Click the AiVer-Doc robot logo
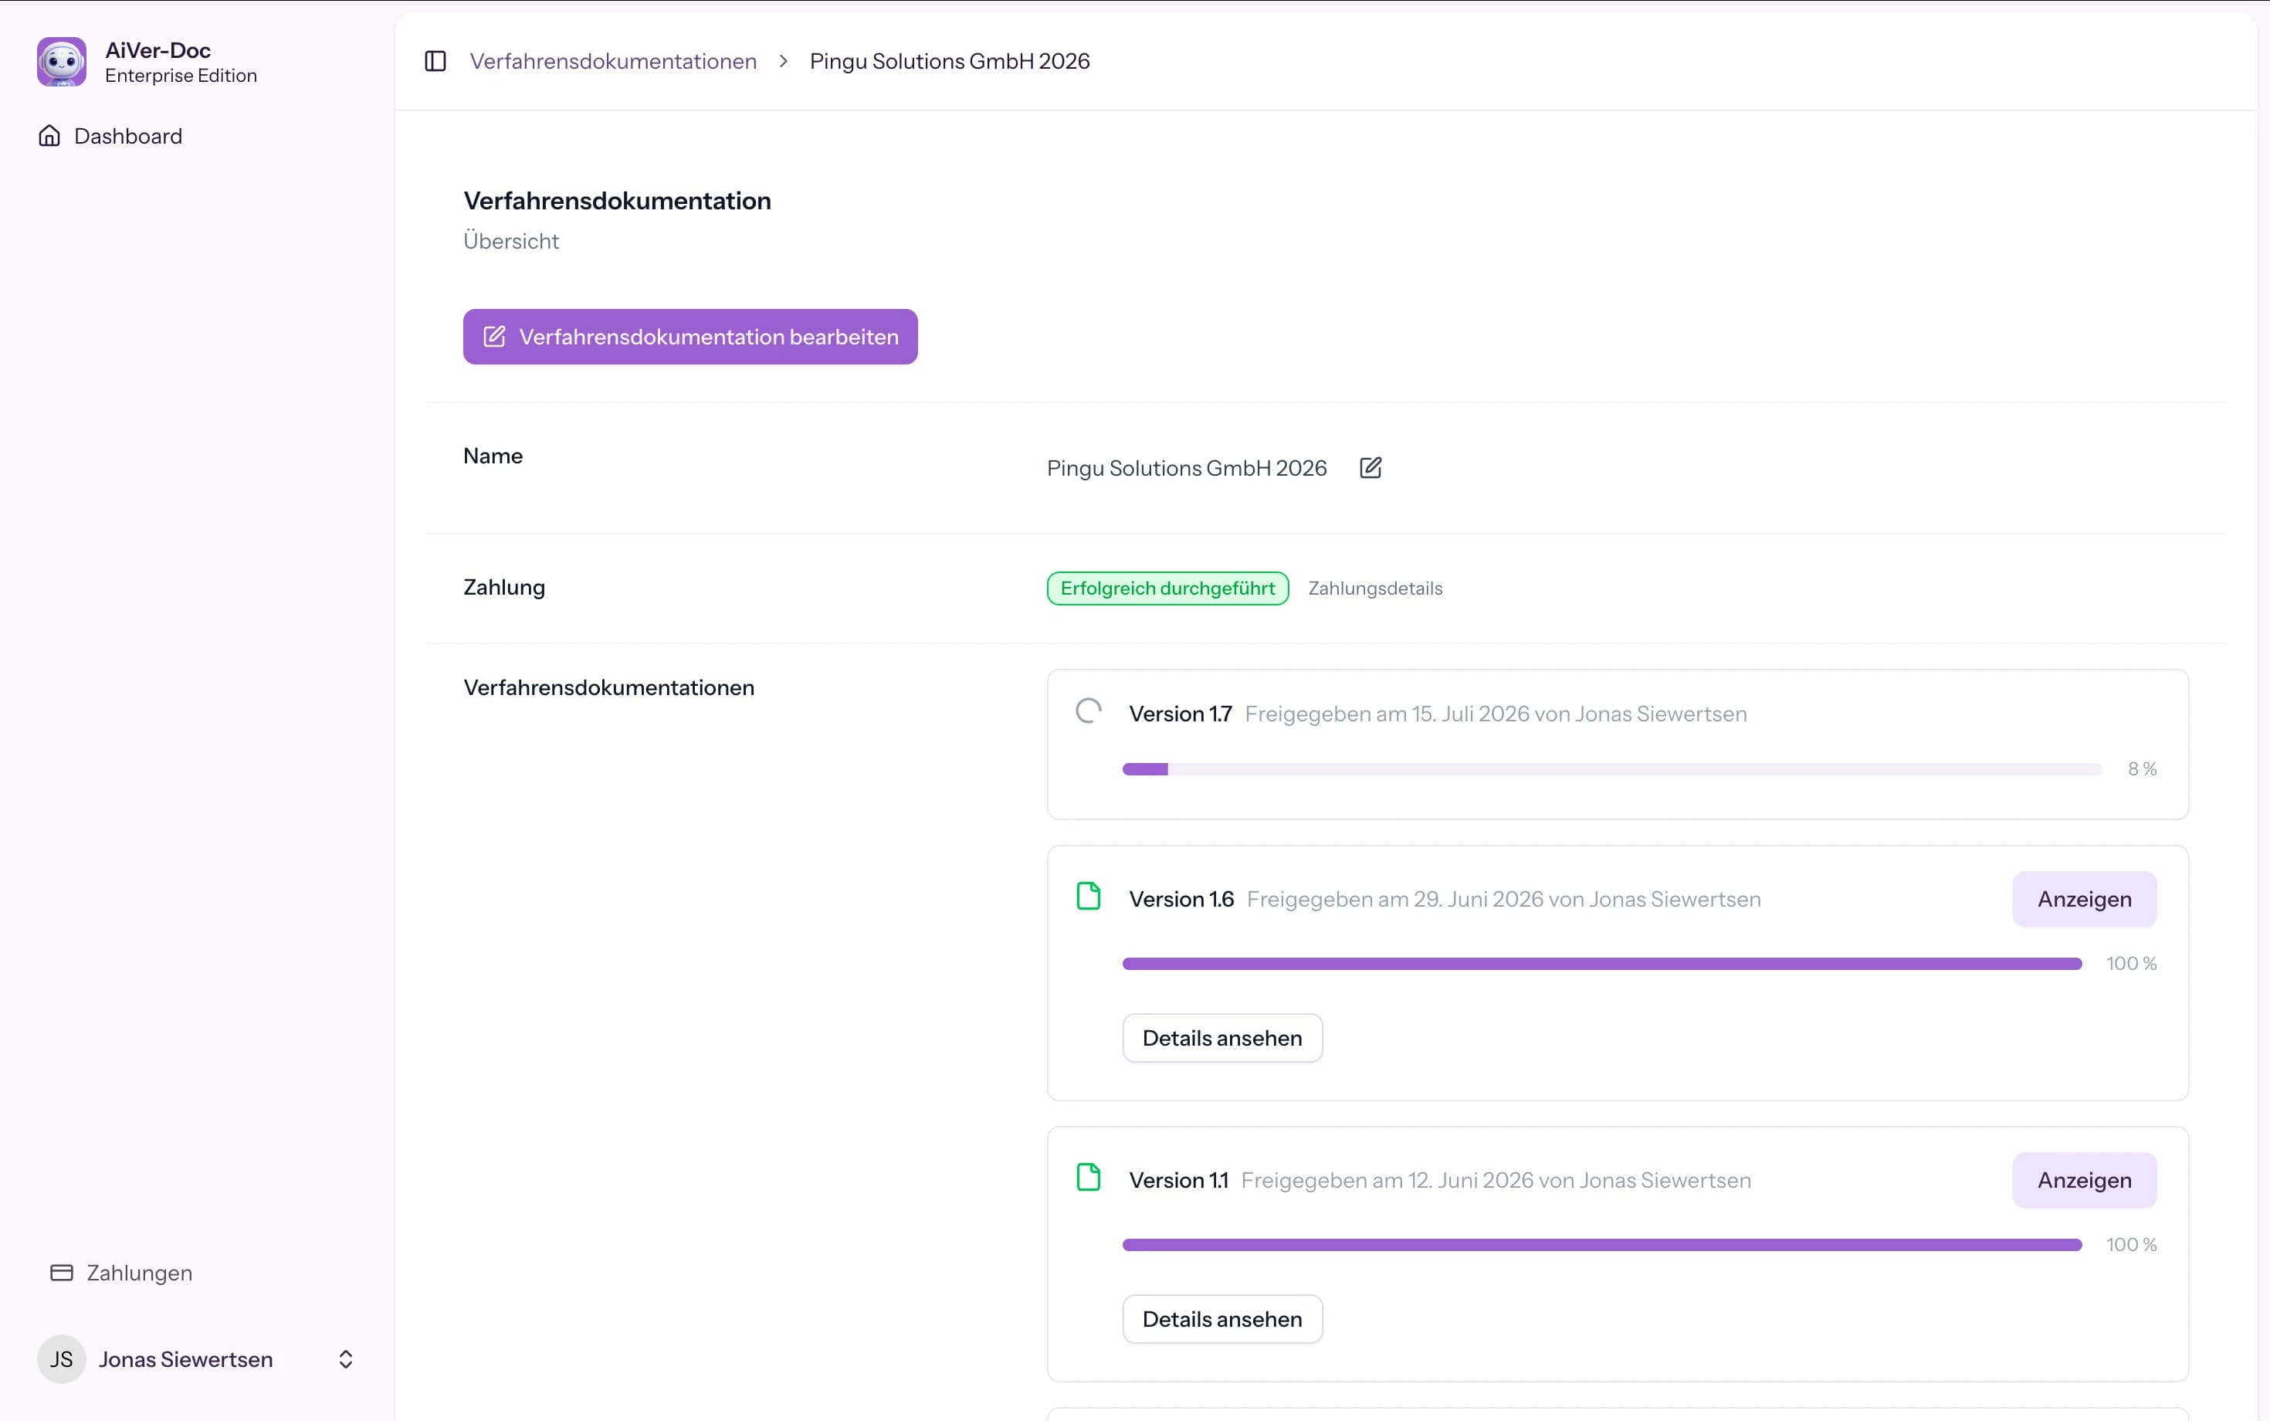This screenshot has height=1421, width=2270. tap(62, 62)
